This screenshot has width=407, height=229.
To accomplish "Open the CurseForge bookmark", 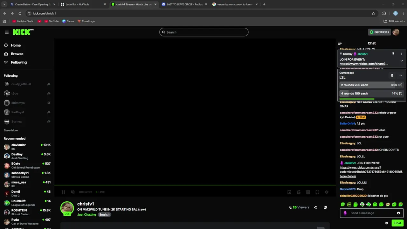I will coord(86,21).
